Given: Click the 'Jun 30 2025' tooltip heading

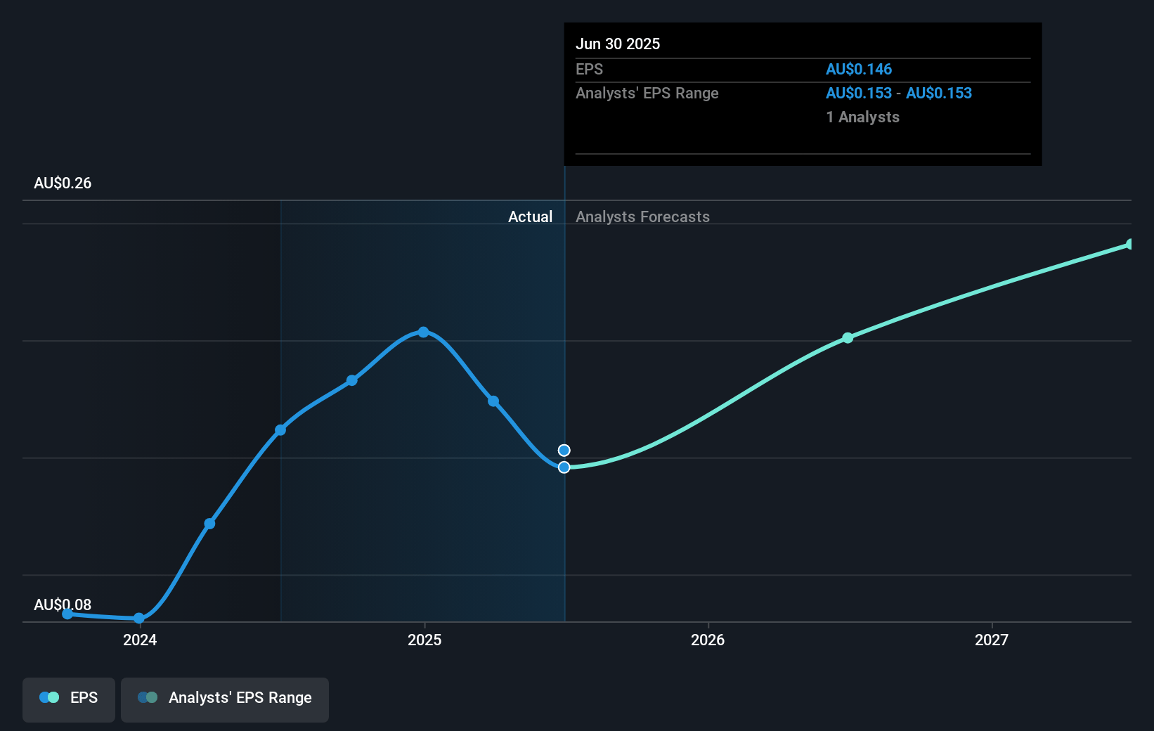Looking at the screenshot, I should 618,44.
